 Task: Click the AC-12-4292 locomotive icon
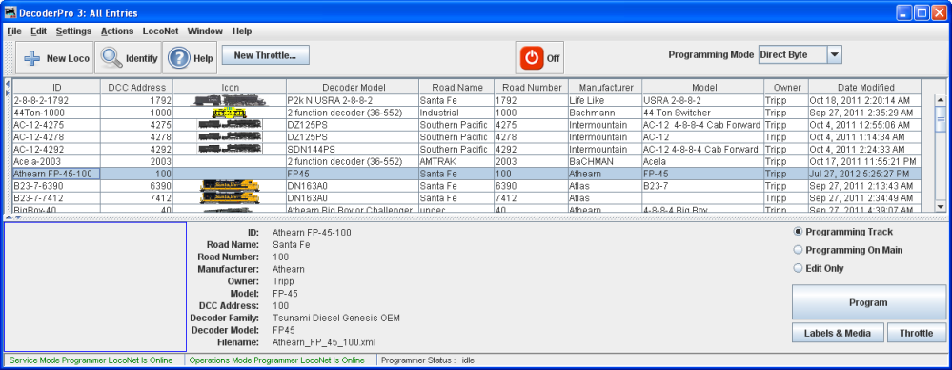click(230, 149)
